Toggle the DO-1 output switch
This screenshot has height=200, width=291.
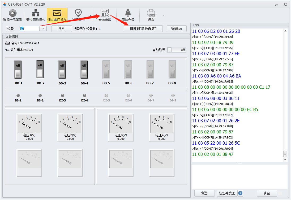pyautogui.click(x=18, y=70)
